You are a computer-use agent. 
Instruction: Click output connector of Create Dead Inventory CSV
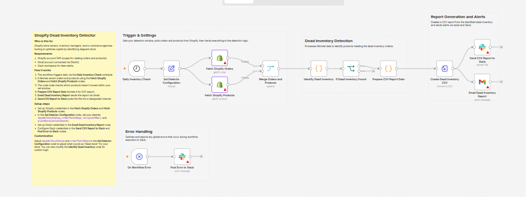pos(453,69)
